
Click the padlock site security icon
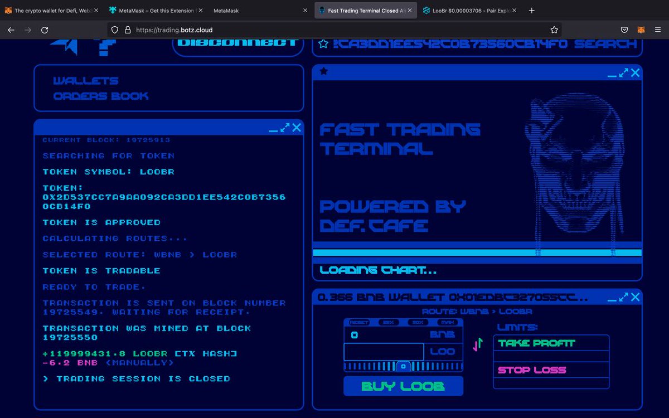[127, 30]
